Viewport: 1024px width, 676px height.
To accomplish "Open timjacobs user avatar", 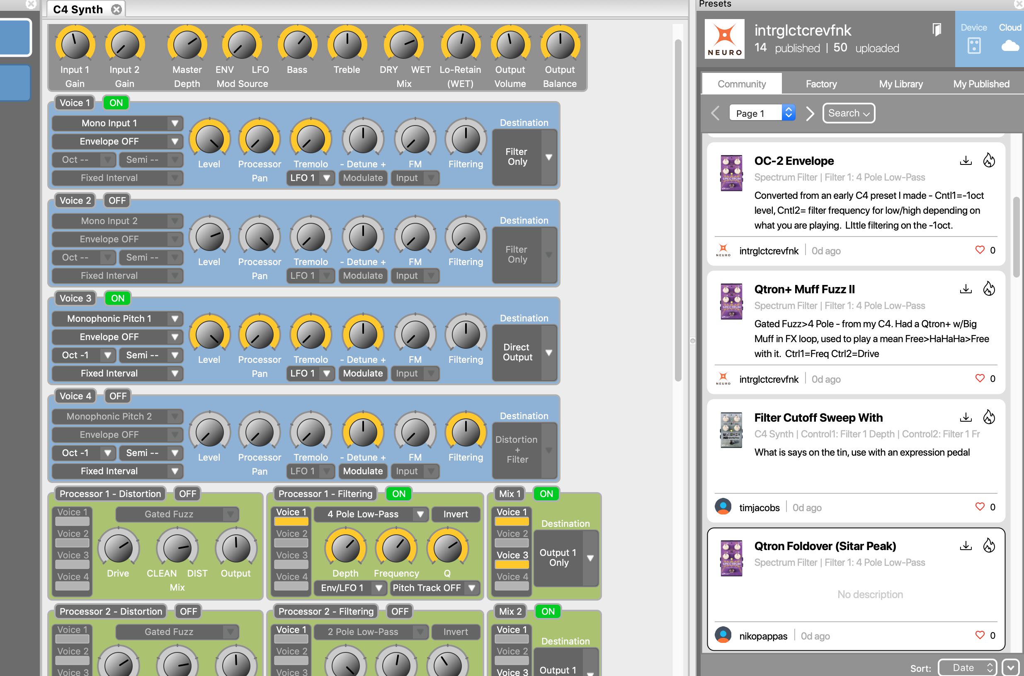I will click(723, 507).
